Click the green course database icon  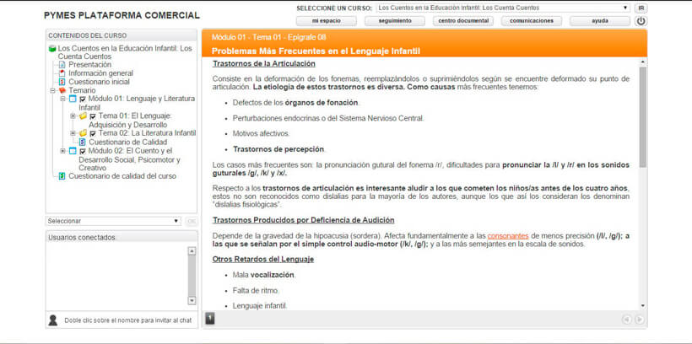(x=52, y=49)
